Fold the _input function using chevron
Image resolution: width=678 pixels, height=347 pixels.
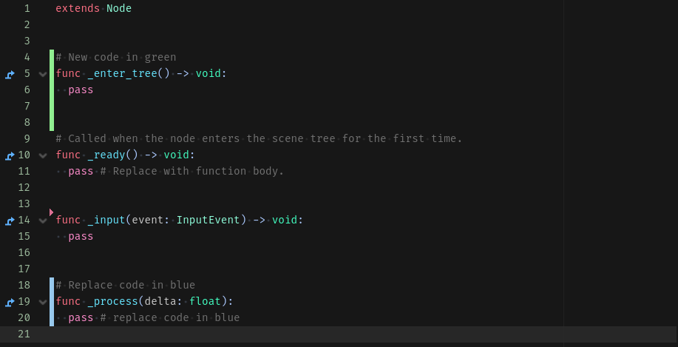point(43,220)
